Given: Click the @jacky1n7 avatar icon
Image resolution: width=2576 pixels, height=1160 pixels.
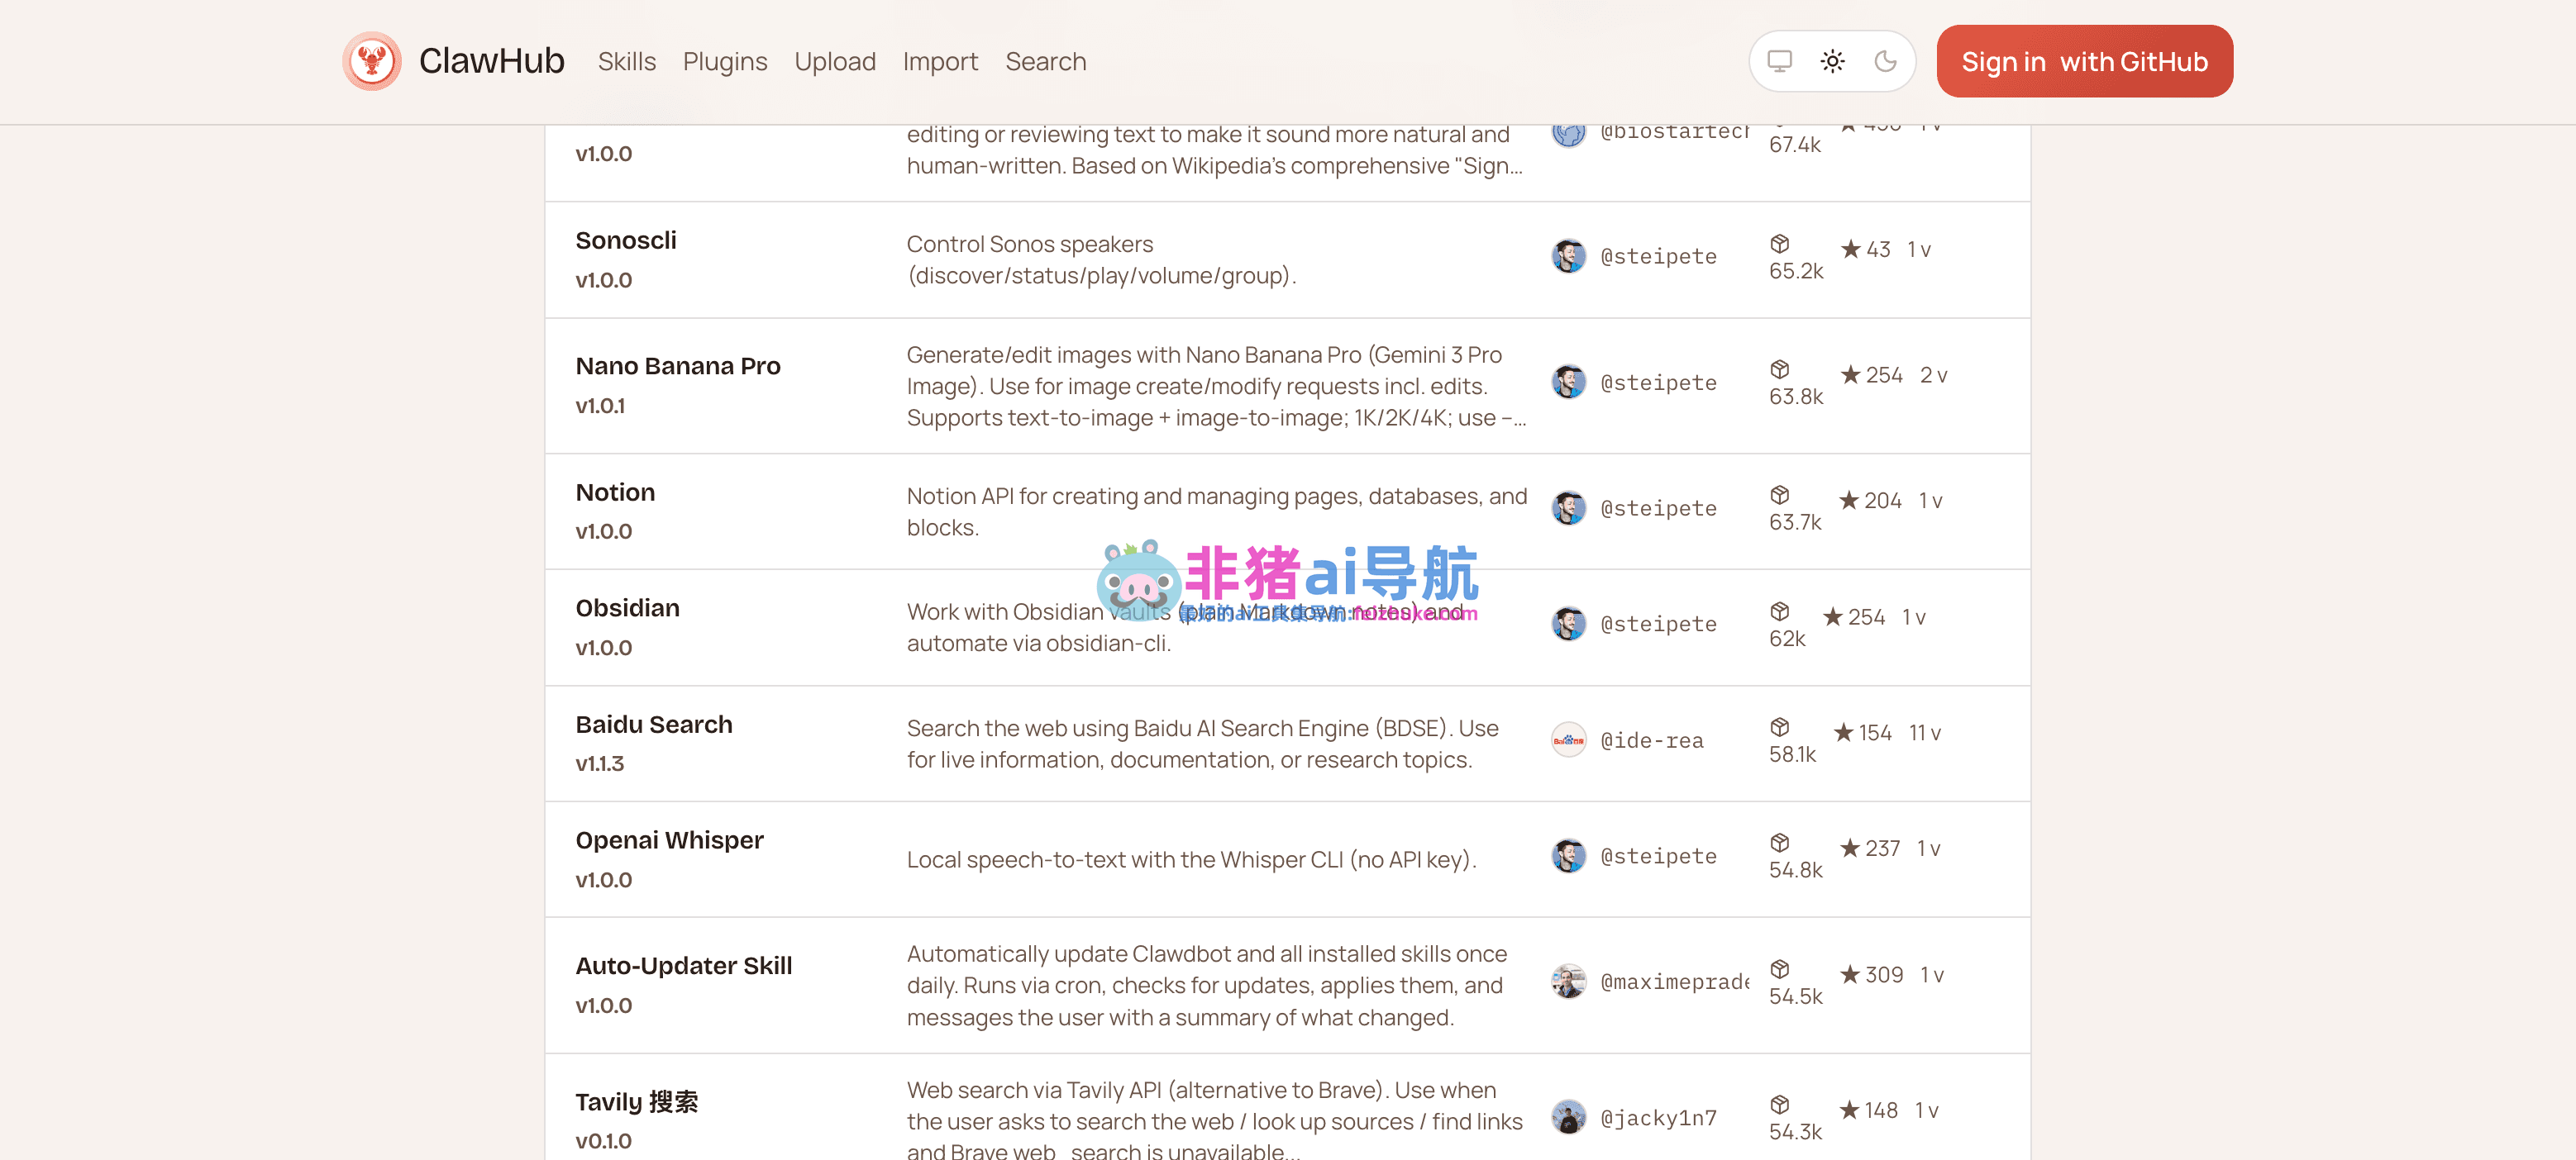Looking at the screenshot, I should coord(1568,1117).
